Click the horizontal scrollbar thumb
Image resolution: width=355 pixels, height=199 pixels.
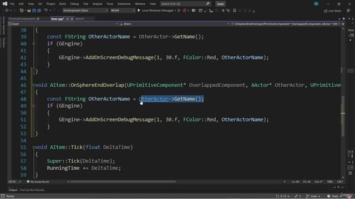point(123,181)
